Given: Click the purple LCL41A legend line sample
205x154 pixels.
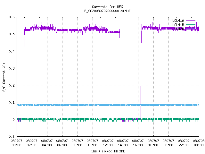Looking at the screenshot, I should point(191,21).
